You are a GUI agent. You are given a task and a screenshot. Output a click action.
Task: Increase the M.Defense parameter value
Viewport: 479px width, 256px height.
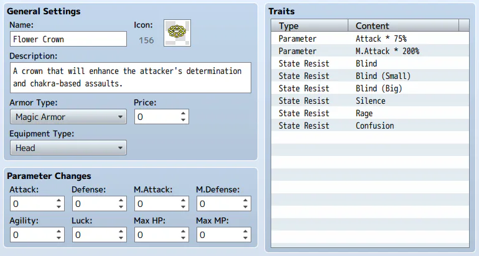[x=245, y=201]
